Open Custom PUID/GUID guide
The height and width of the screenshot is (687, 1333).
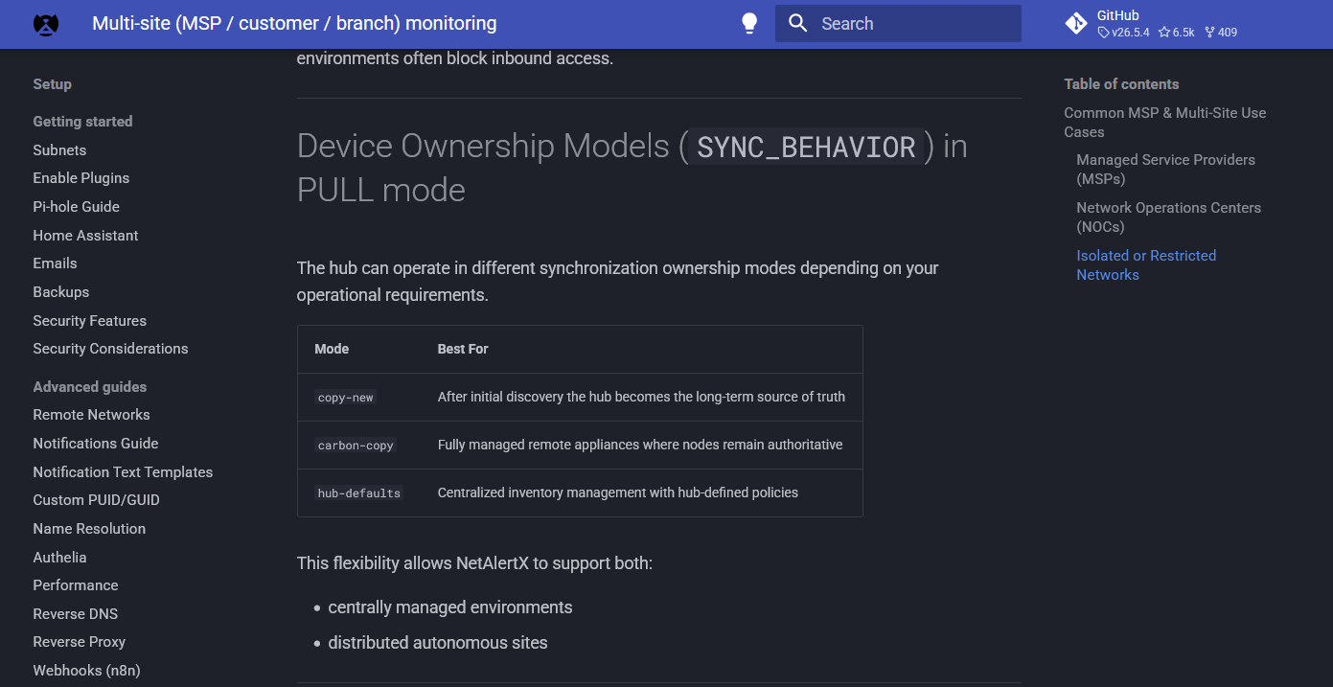[96, 500]
